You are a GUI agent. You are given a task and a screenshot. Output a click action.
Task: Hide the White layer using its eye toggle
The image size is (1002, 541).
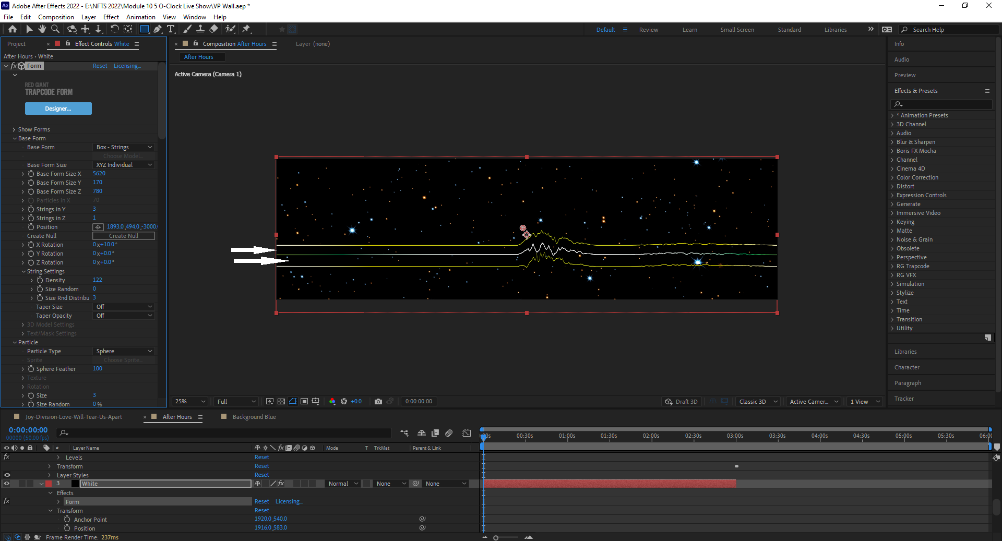pos(7,484)
